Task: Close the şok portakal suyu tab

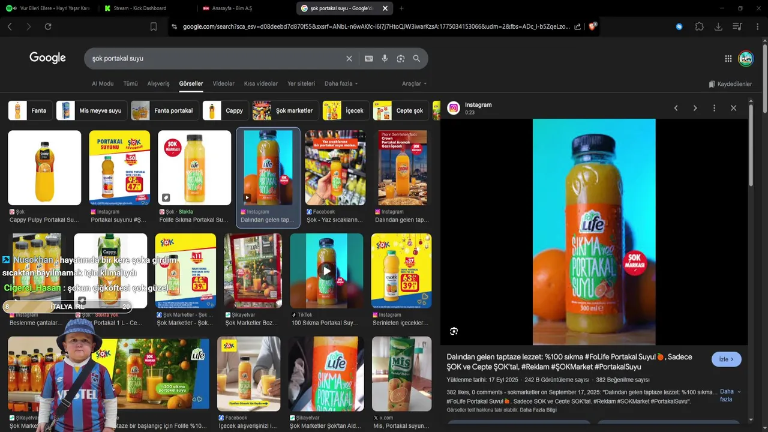Action: (385, 8)
